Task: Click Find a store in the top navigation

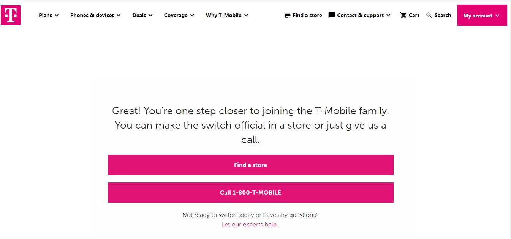Action: coord(307,15)
